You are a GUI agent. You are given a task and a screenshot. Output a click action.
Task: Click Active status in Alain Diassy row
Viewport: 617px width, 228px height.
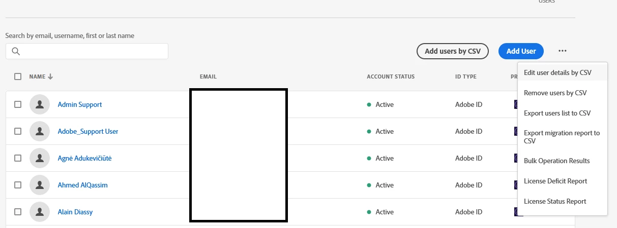tap(380, 212)
